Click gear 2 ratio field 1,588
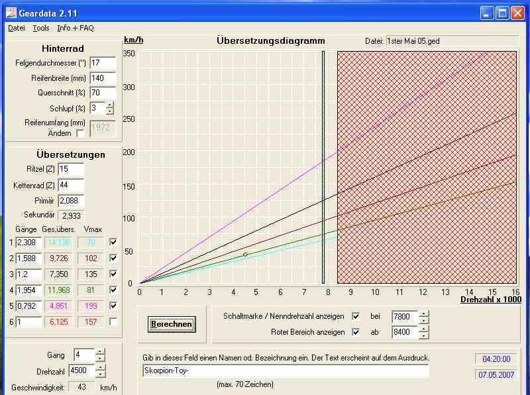The height and width of the screenshot is (395, 530). (x=29, y=258)
